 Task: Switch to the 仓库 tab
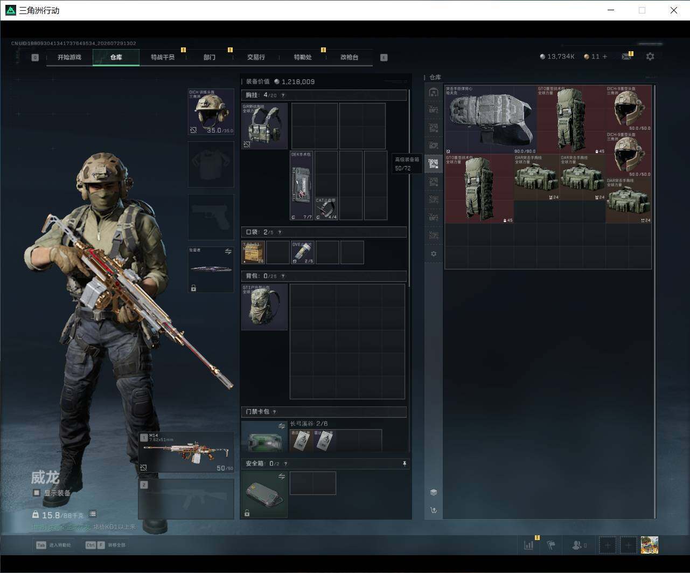pos(116,57)
